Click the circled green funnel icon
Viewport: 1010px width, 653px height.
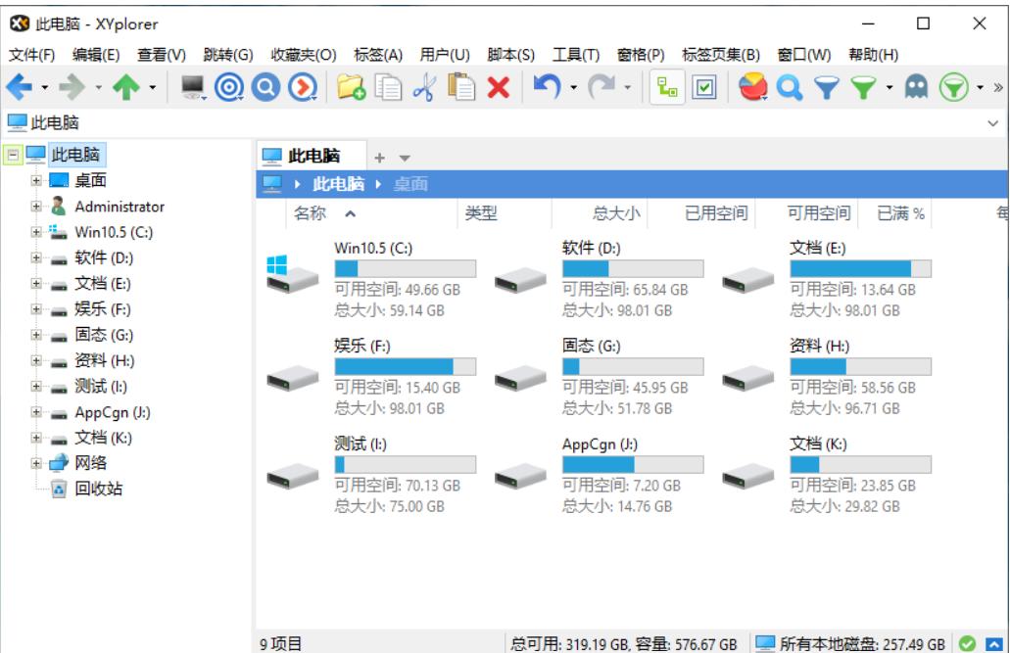(x=954, y=87)
